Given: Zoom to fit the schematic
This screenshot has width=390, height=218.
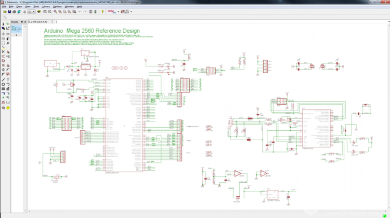Looking at the screenshot, I should 56,11.
